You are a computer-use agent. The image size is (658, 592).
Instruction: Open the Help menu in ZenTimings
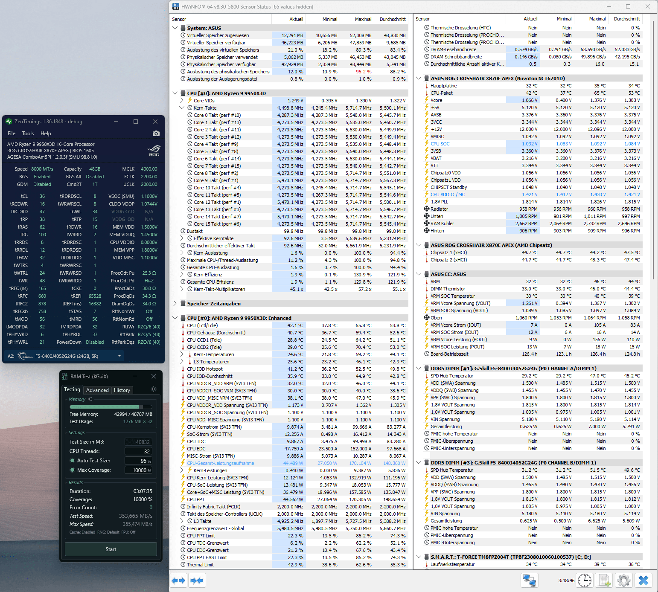(x=46, y=133)
